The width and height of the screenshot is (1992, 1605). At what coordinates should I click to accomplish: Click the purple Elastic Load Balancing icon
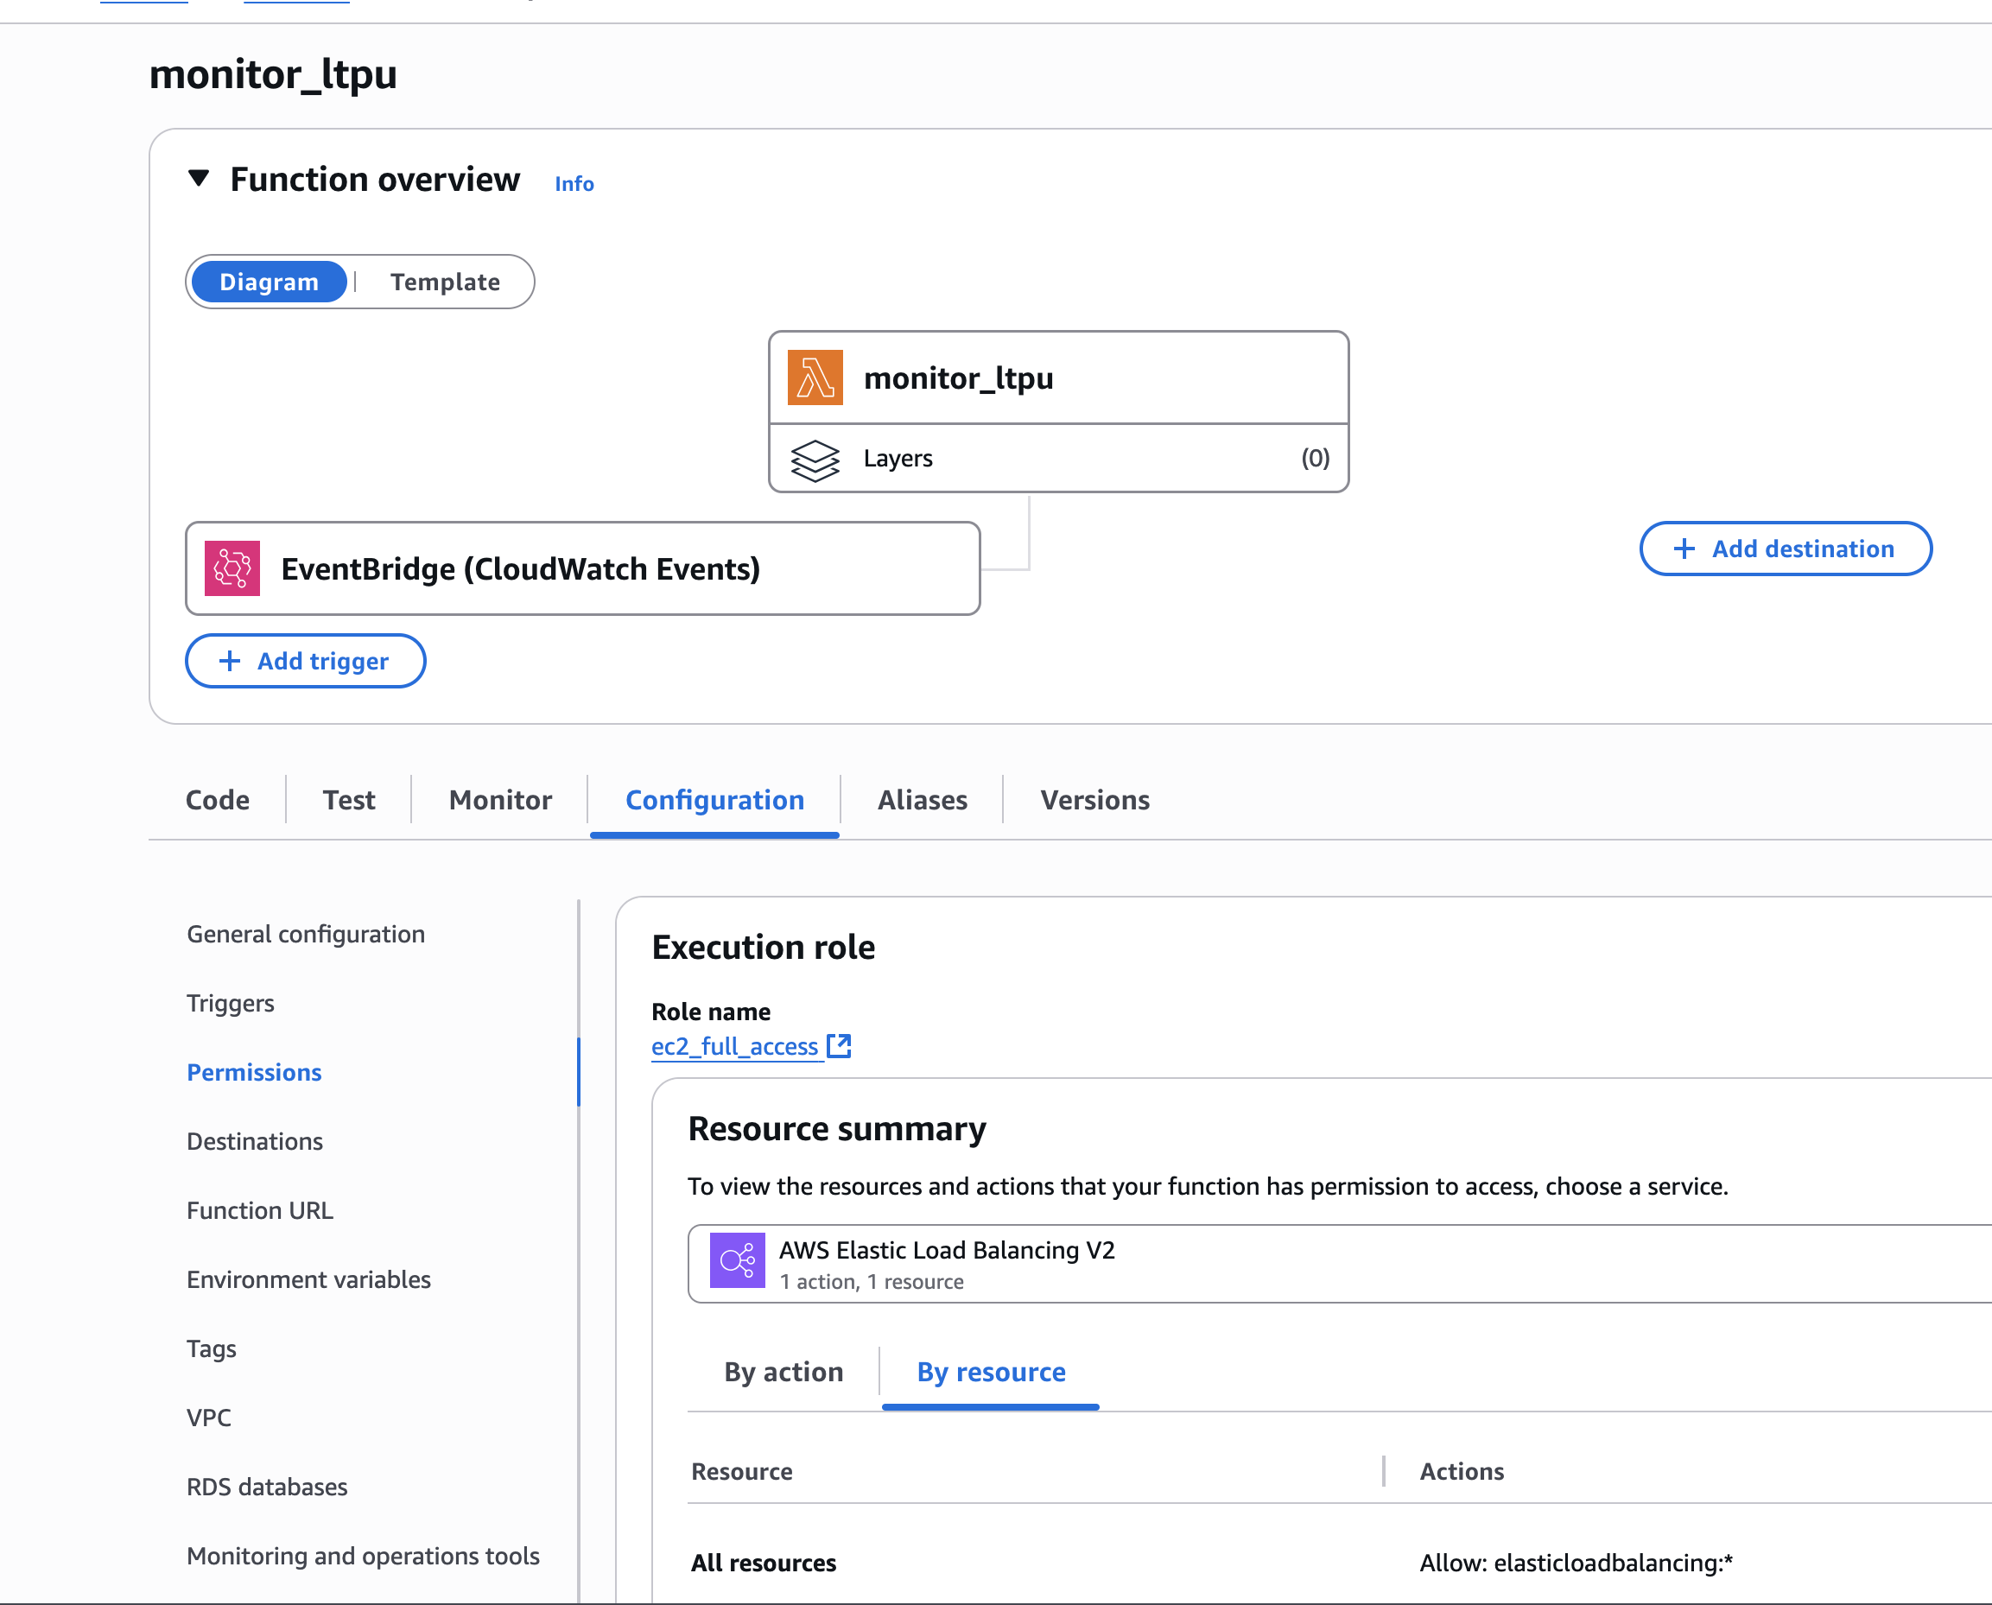(738, 1260)
